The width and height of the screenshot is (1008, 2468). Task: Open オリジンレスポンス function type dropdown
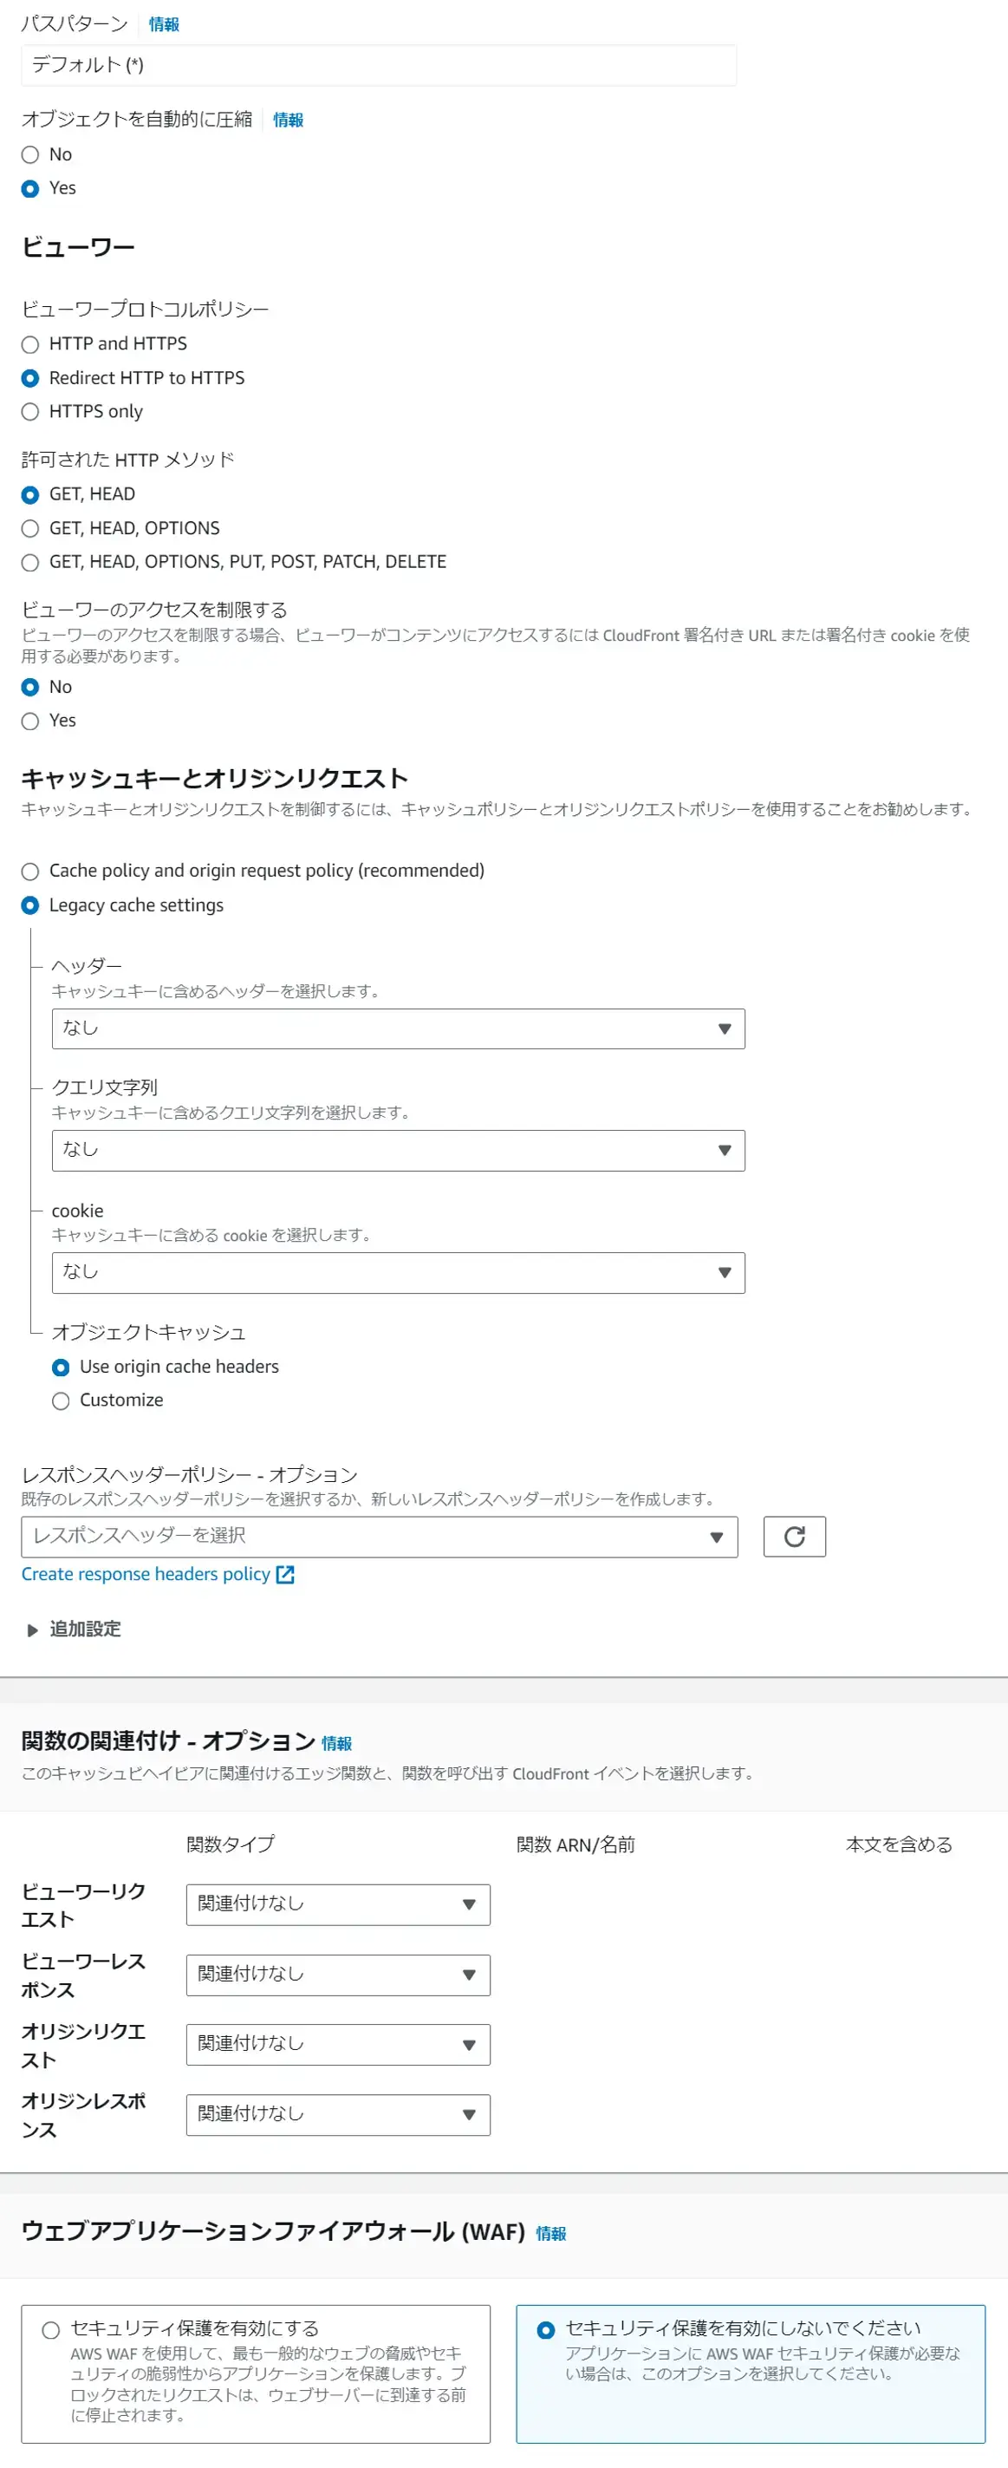click(338, 2113)
